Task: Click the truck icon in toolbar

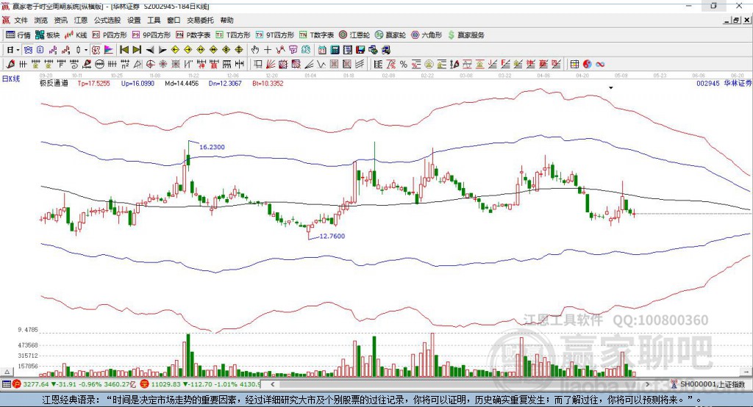Action: point(385,50)
